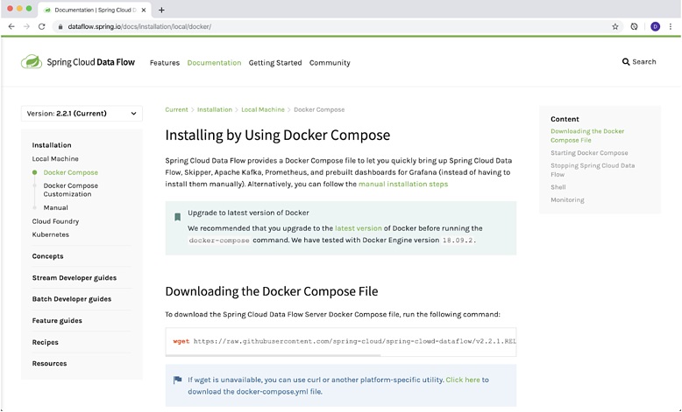This screenshot has height=412, width=682.
Task: Open the latest version Docker link
Action: [x=359, y=228]
